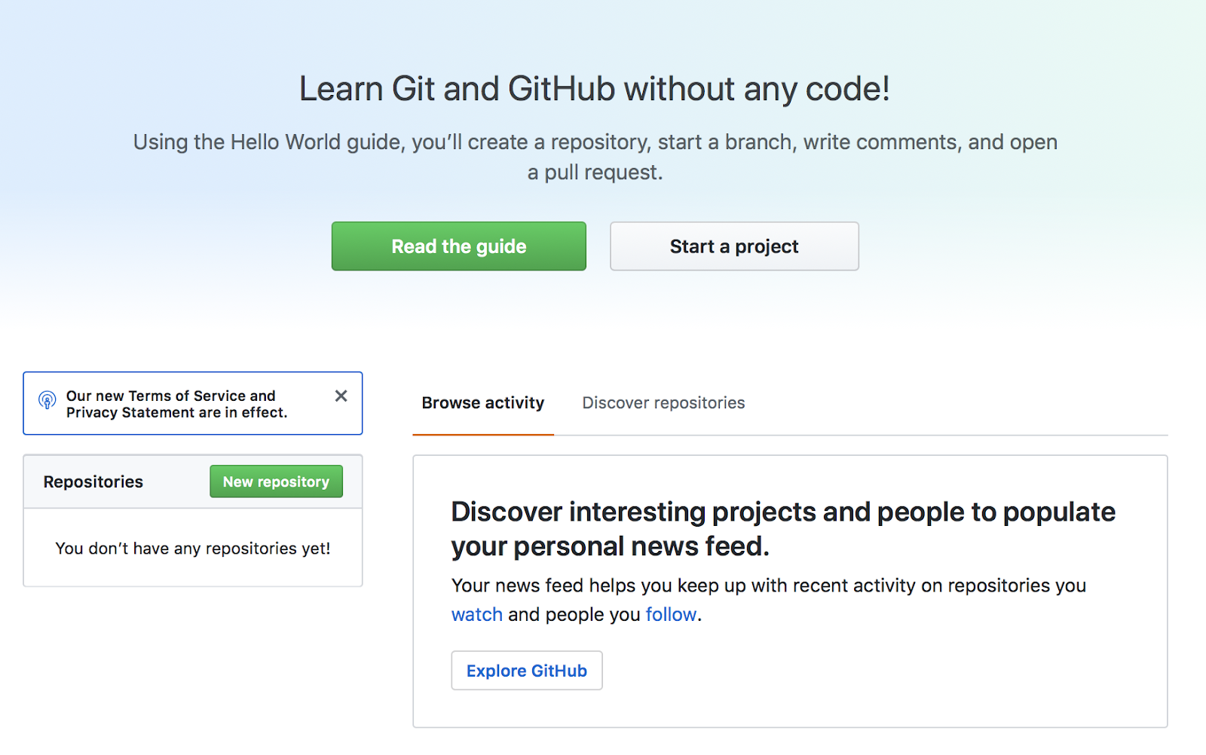Click the broadcast icon in the notice
Image resolution: width=1206 pixels, height=755 pixels.
click(47, 400)
